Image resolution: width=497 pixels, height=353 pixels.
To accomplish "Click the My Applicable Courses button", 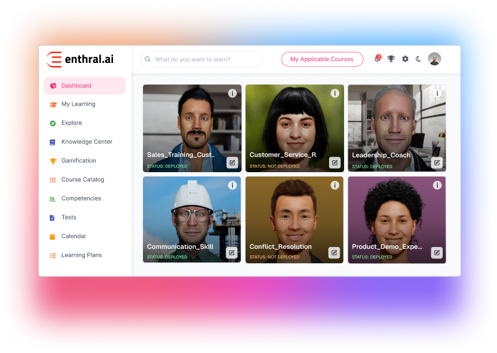I will (x=322, y=59).
